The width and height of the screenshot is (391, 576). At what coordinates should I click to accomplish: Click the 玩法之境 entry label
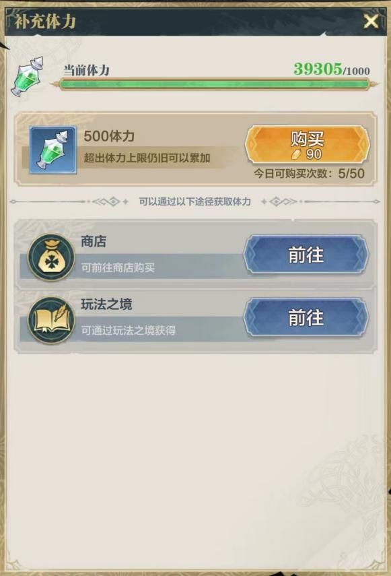106,304
